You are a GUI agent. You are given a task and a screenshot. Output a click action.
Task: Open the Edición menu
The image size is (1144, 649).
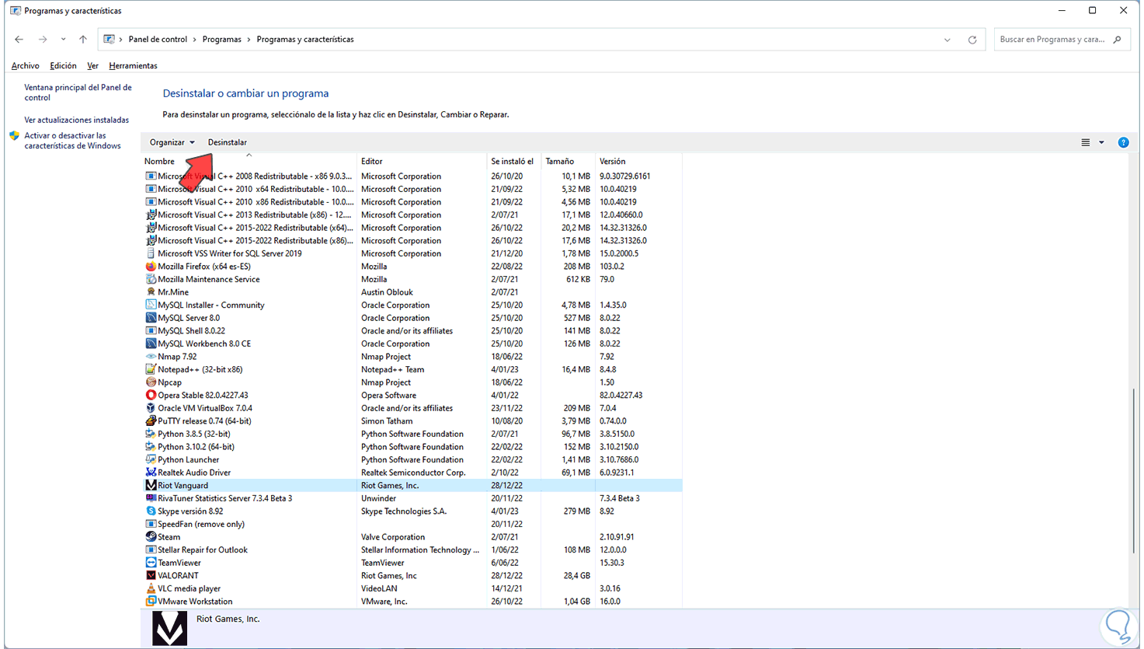(x=63, y=66)
